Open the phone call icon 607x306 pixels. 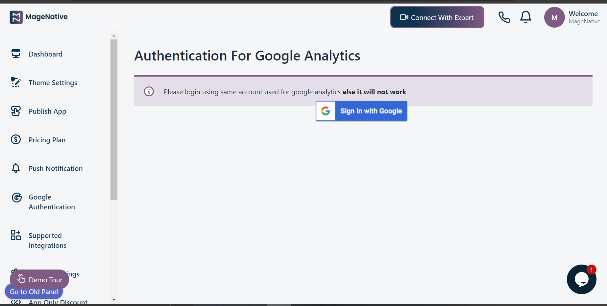504,17
